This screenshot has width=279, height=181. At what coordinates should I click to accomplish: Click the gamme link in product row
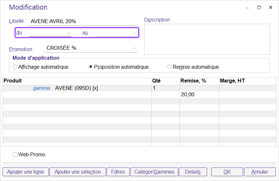(41, 88)
